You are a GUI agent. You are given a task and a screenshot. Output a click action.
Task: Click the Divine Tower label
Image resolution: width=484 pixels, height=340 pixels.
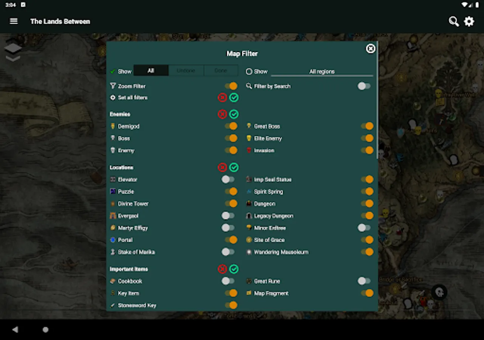(x=133, y=204)
